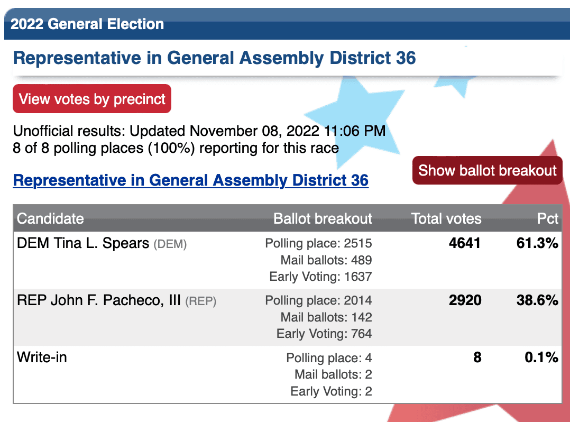Click Tina Spears total votes 4641
Image resolution: width=570 pixels, height=422 pixels.
click(465, 243)
